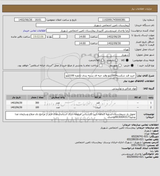The height and width of the screenshot is (176, 160).
Task: Select the کالا/خدمت radio button
Action: [102, 60]
